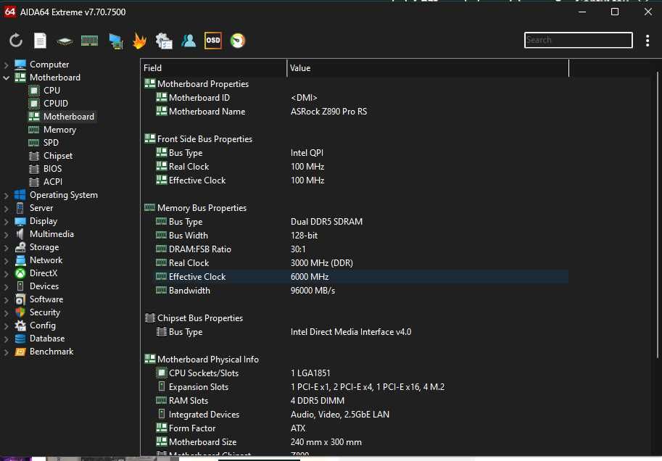Click the Refresh toolbar icon
This screenshot has height=461, width=662.
16,41
